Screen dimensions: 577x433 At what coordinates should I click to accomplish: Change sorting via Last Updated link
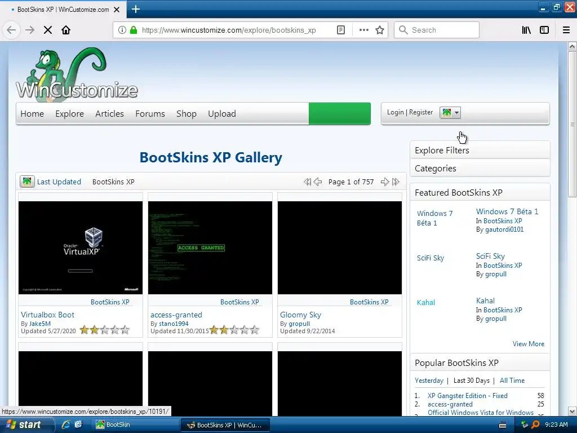pos(59,182)
